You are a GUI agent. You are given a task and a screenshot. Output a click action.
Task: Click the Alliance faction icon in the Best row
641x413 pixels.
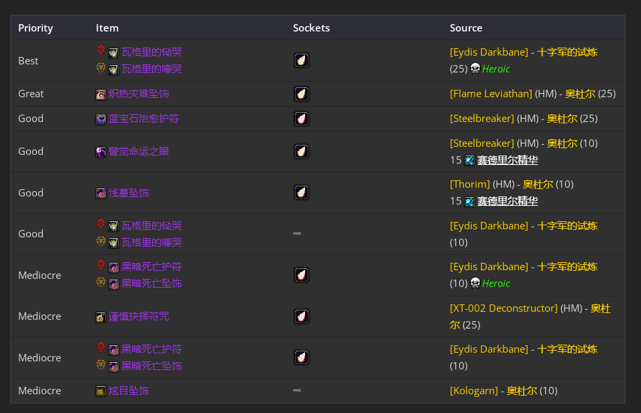coord(101,68)
